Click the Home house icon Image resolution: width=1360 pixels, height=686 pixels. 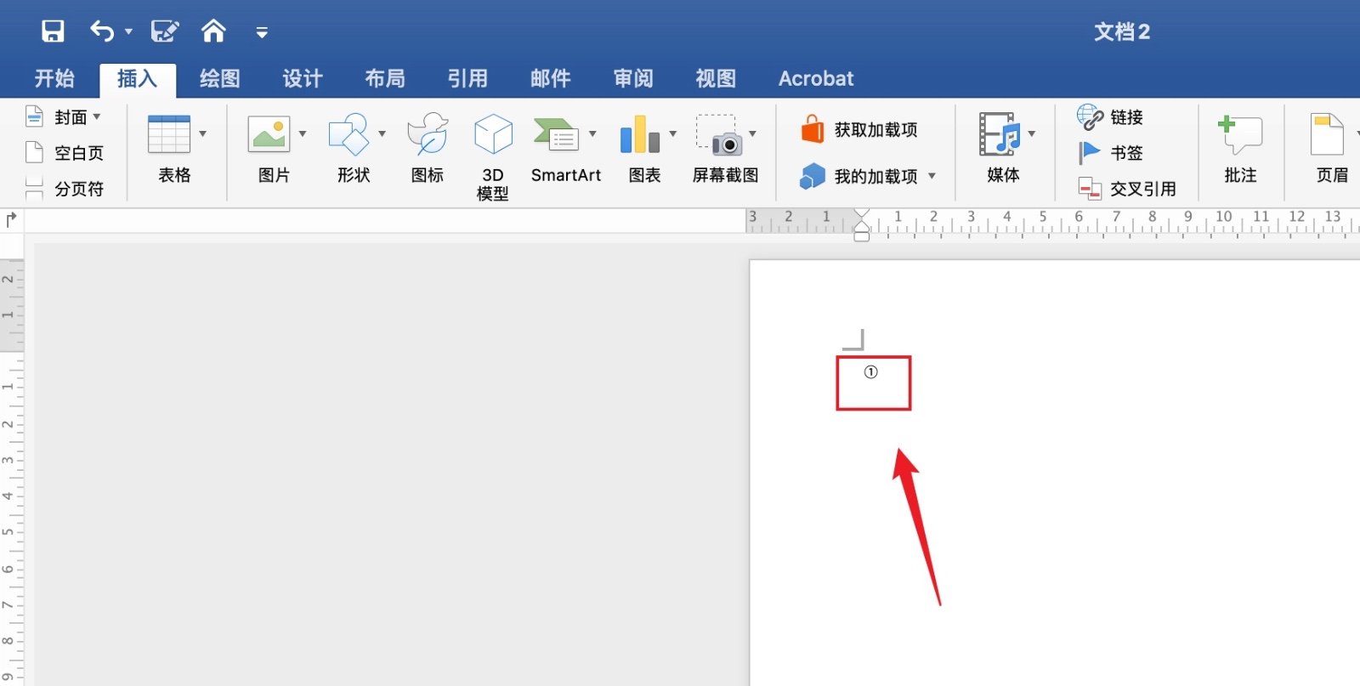coord(213,31)
